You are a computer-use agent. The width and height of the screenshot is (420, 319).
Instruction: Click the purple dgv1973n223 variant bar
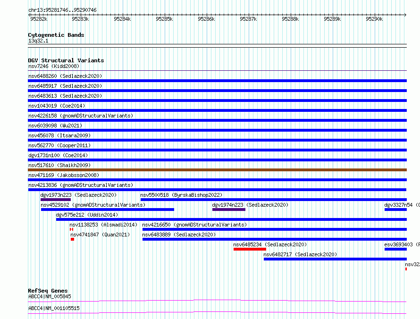coord(55,200)
